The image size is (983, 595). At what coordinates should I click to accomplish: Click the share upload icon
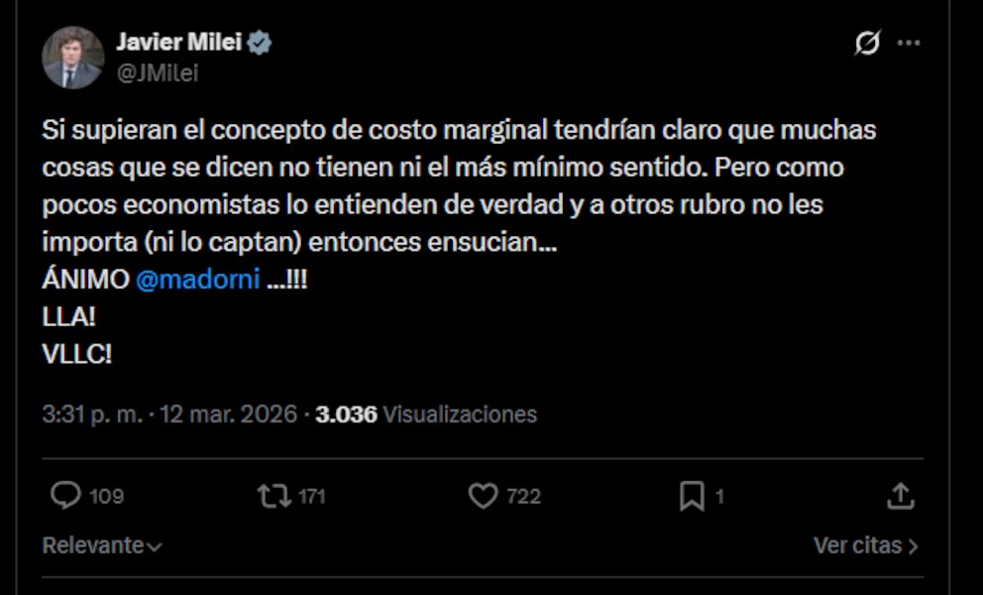click(x=900, y=496)
